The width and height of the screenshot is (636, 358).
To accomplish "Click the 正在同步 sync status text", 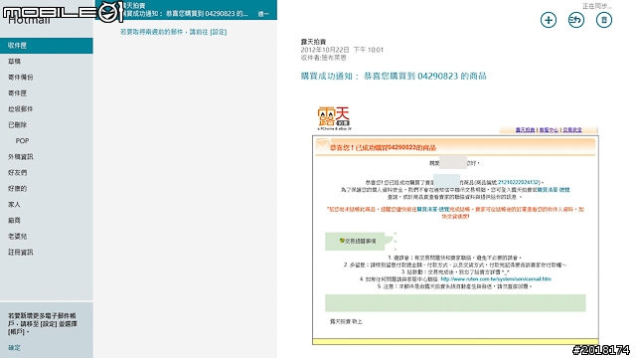I will [x=597, y=6].
